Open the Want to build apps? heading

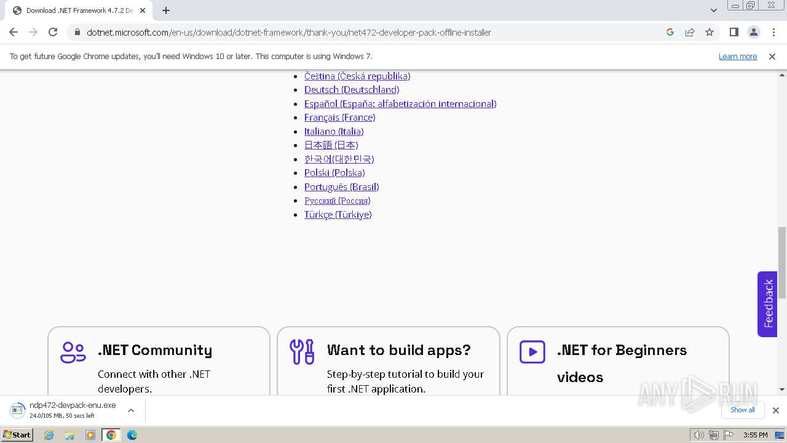(x=399, y=350)
